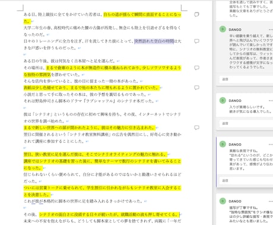Click highlighted line 翌日、狭い教室に足を運んだ彼は

pyautogui.click(x=96, y=154)
